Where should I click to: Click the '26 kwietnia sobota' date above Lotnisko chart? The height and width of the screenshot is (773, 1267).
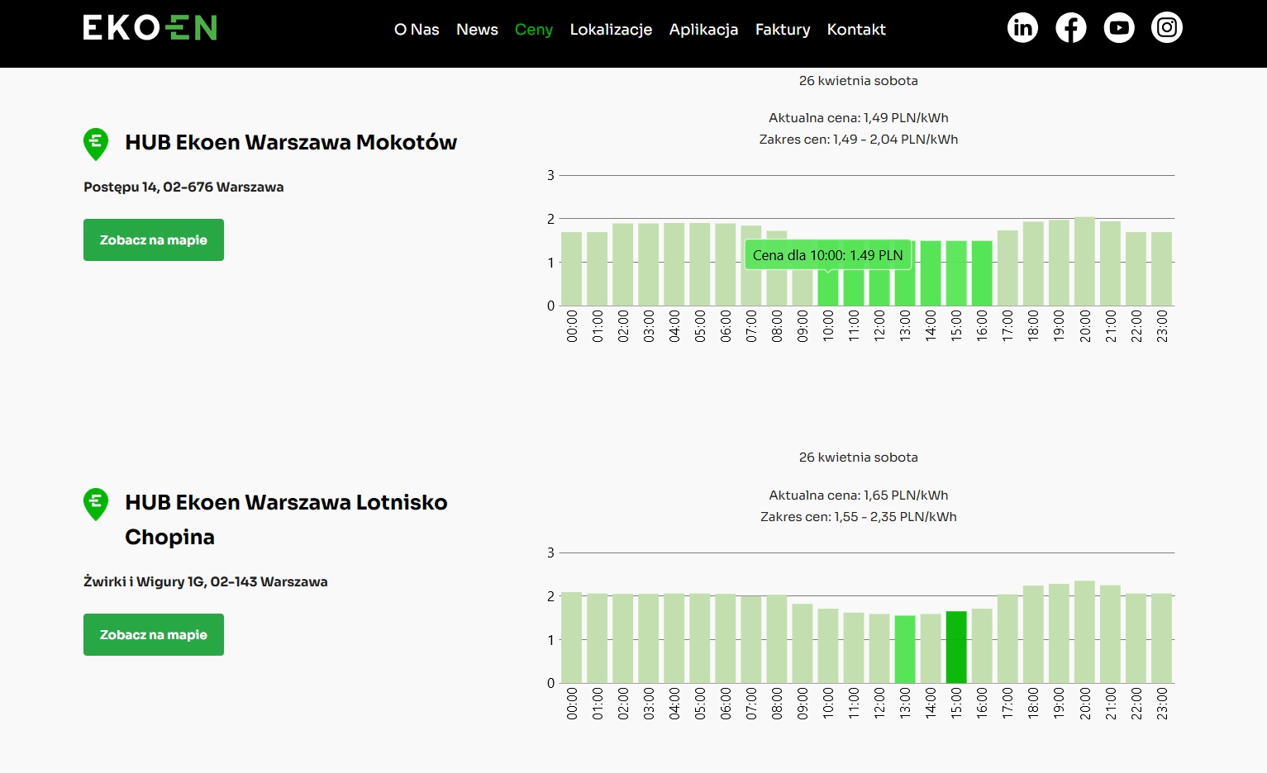pyautogui.click(x=859, y=458)
